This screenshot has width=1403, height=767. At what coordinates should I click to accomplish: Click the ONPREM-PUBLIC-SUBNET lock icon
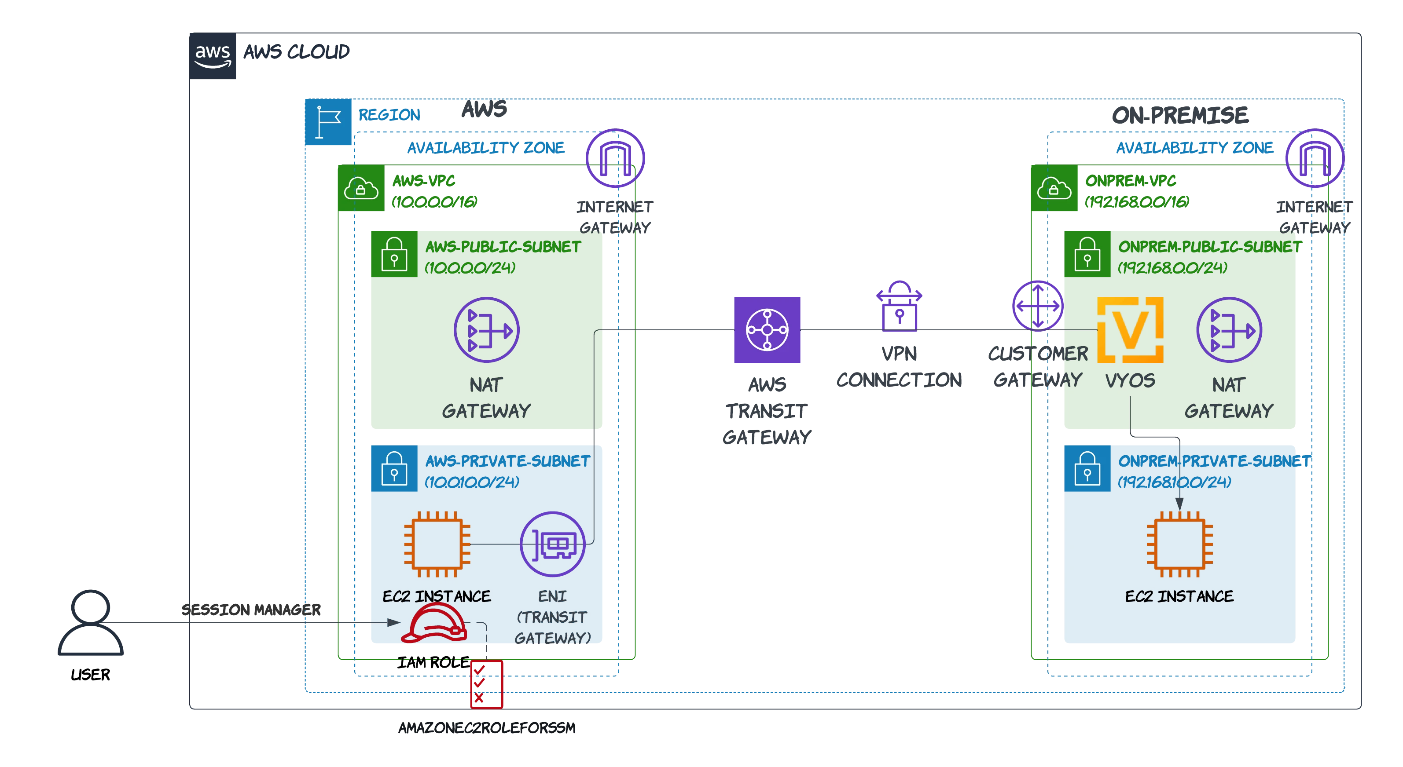pyautogui.click(x=1087, y=254)
